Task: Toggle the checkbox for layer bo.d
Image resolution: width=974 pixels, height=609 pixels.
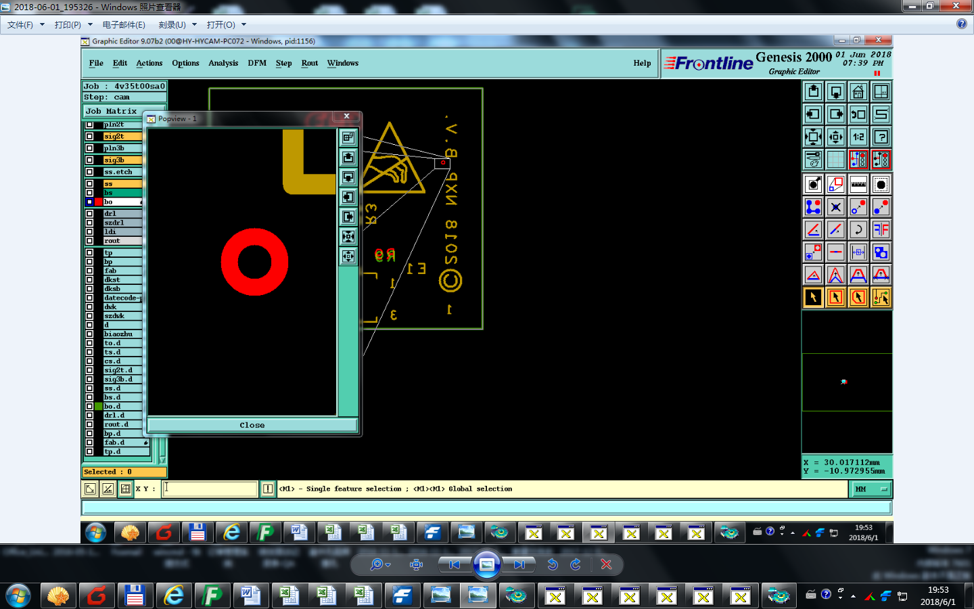Action: (x=89, y=406)
